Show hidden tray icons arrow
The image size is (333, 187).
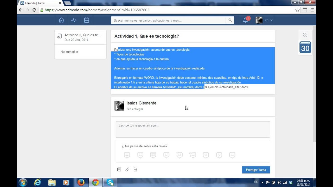262,183
